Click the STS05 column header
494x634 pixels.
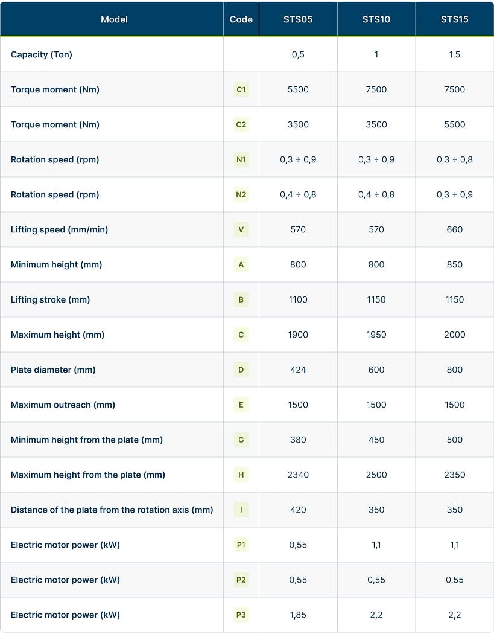point(298,19)
